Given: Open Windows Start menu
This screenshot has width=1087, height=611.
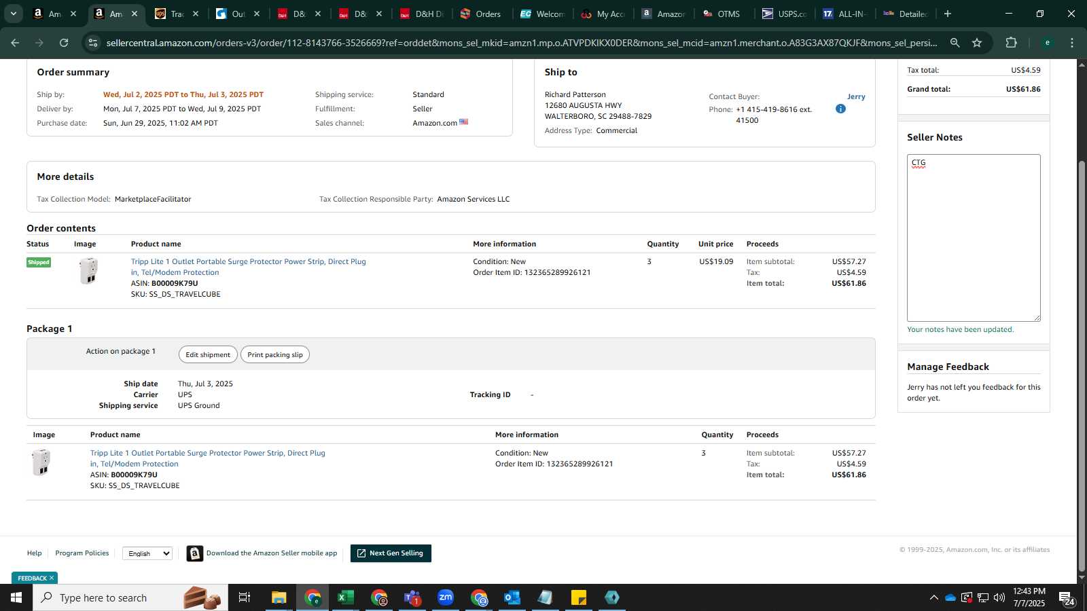Looking at the screenshot, I should [x=16, y=597].
